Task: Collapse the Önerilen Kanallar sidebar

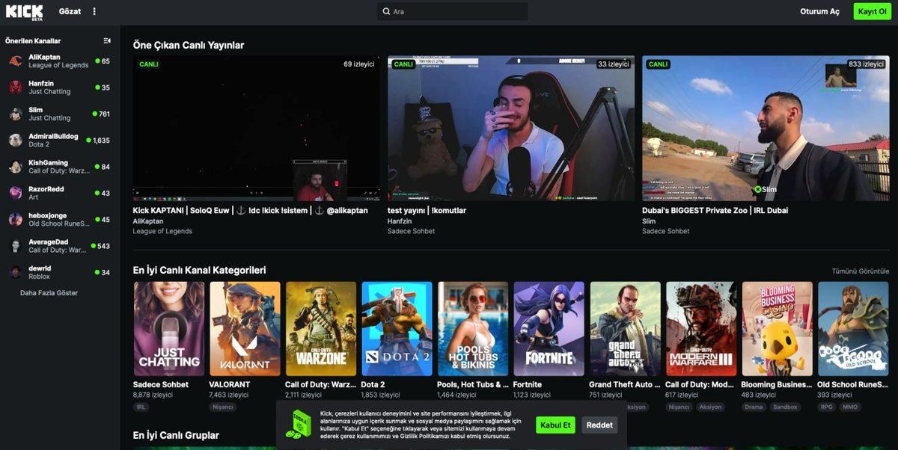Action: 106,40
